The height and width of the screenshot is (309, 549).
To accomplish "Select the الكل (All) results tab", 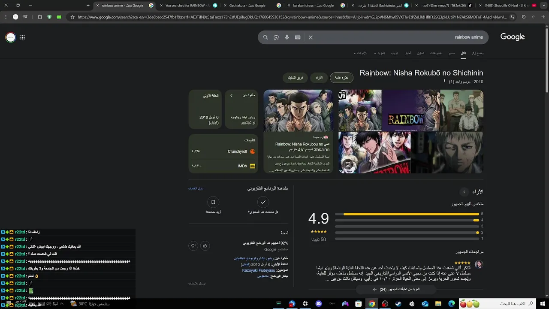I will [x=463, y=53].
